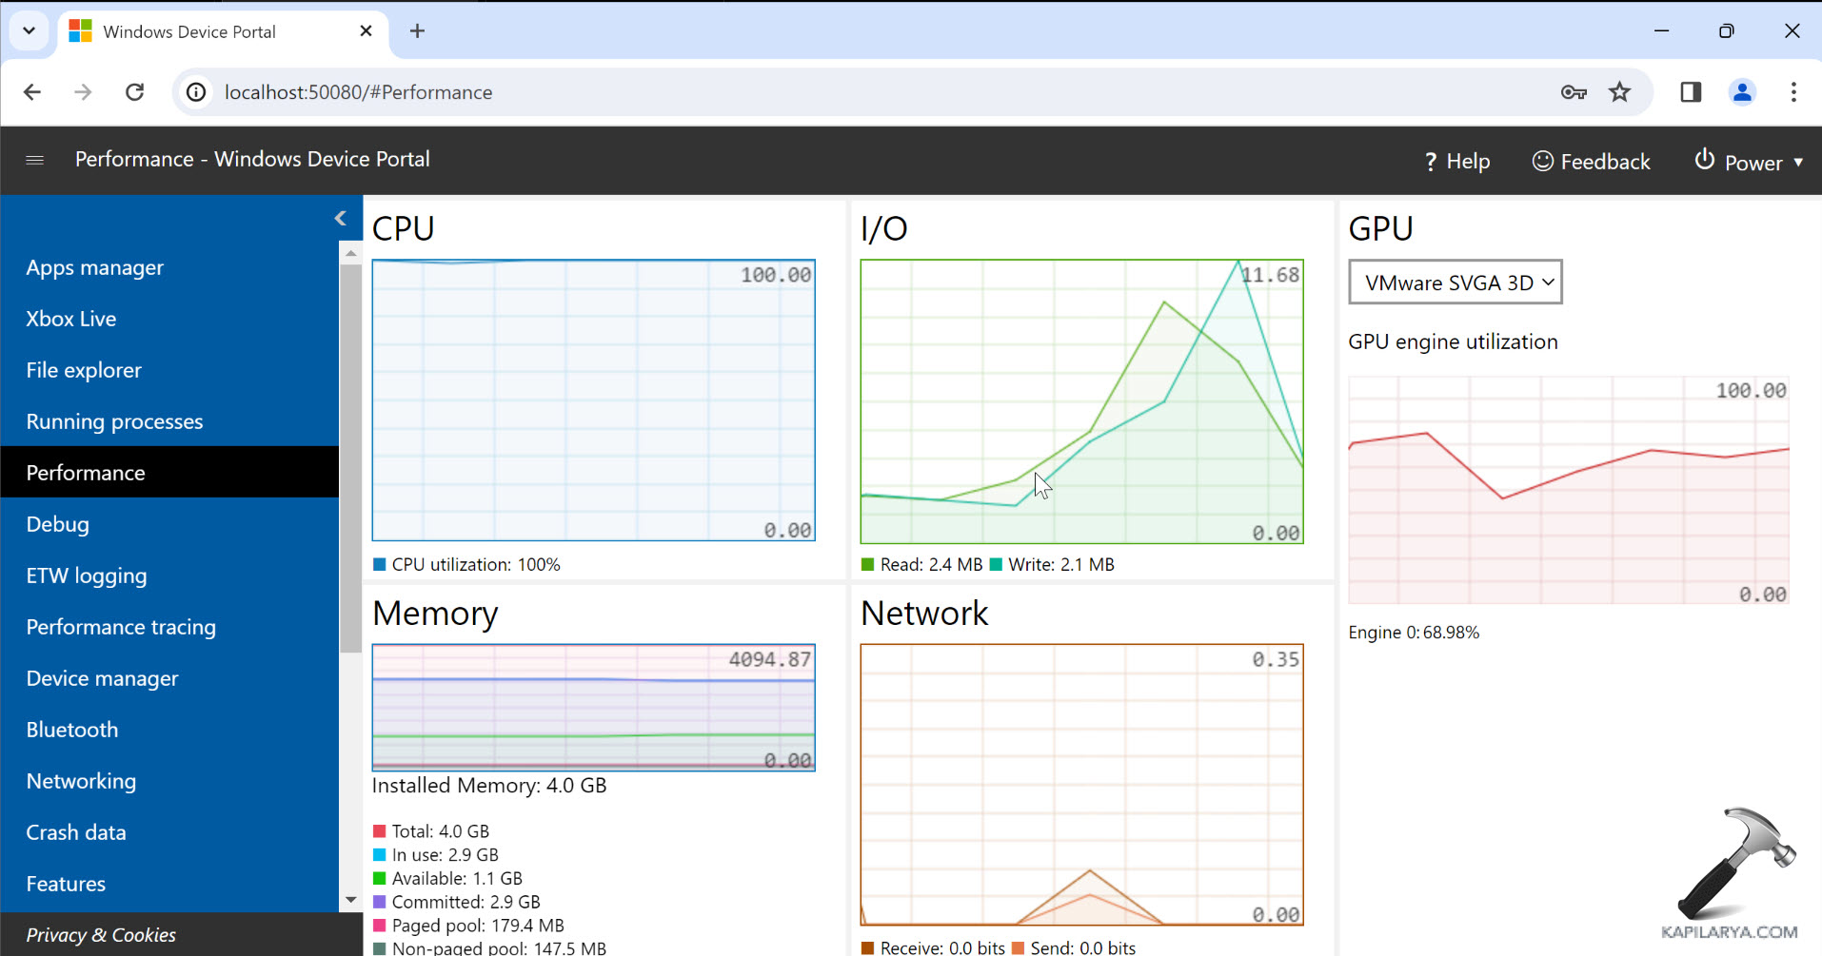Screen dimensions: 1822x956
Task: Click the site information icon
Action: [x=196, y=92]
